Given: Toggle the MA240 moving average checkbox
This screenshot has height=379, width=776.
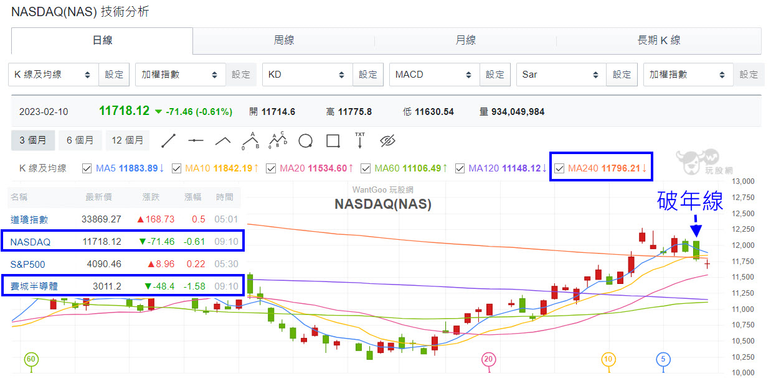Looking at the screenshot, I should [559, 168].
